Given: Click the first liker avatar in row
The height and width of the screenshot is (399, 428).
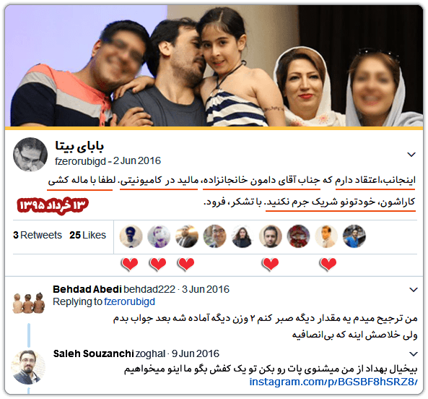Looking at the screenshot, I should coord(131,236).
